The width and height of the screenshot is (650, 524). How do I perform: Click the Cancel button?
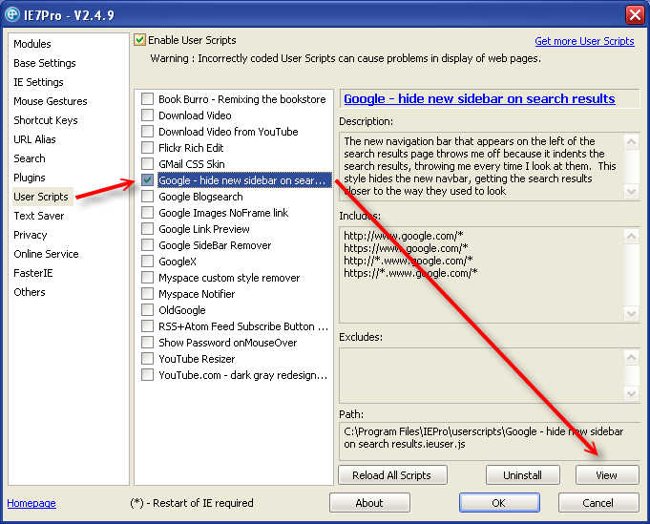[598, 503]
